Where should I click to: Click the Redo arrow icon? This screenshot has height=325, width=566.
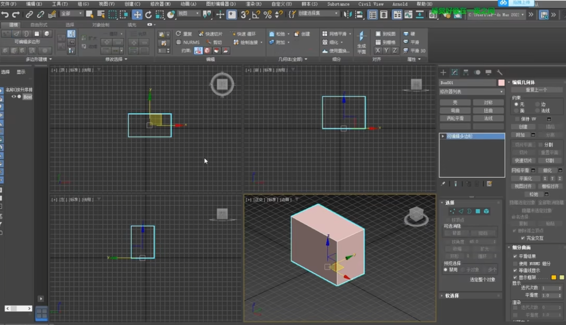point(16,14)
